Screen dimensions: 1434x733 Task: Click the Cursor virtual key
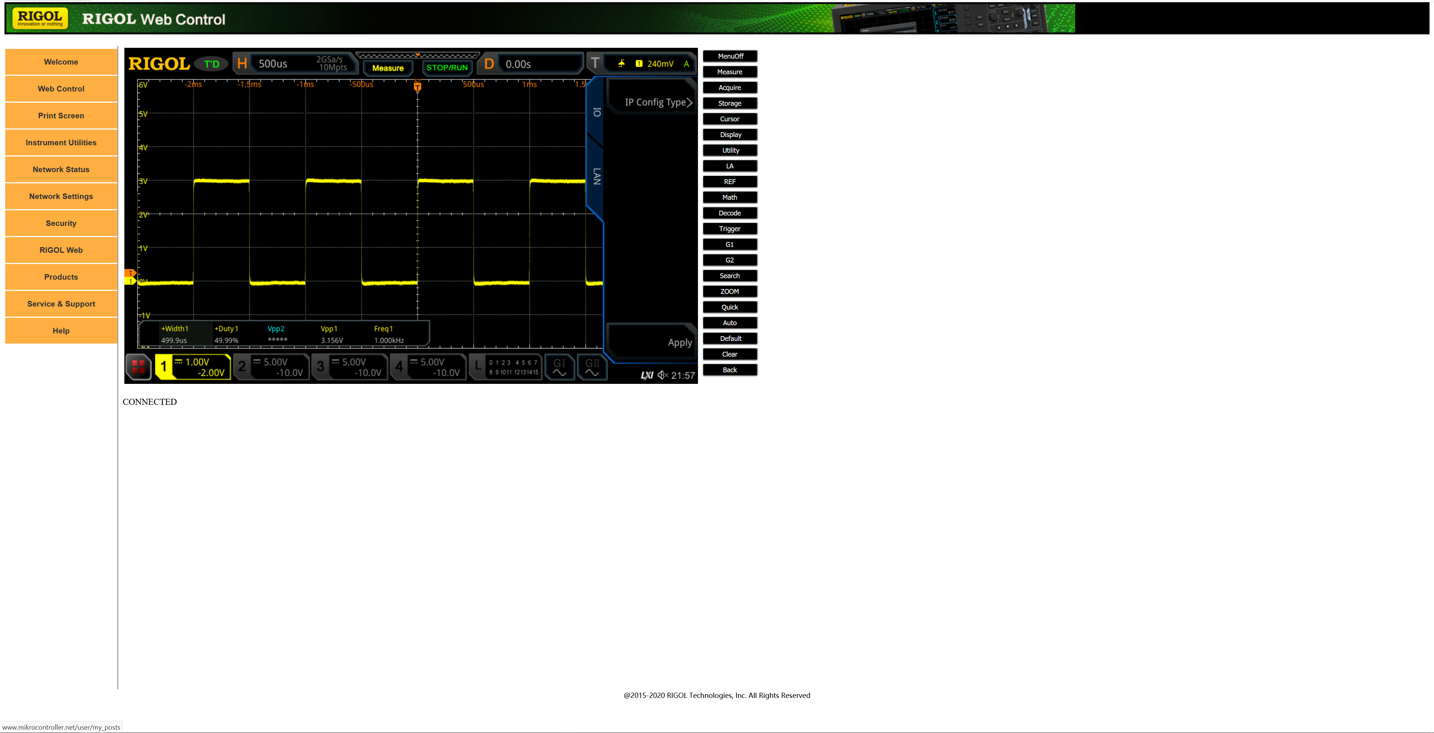coord(730,118)
